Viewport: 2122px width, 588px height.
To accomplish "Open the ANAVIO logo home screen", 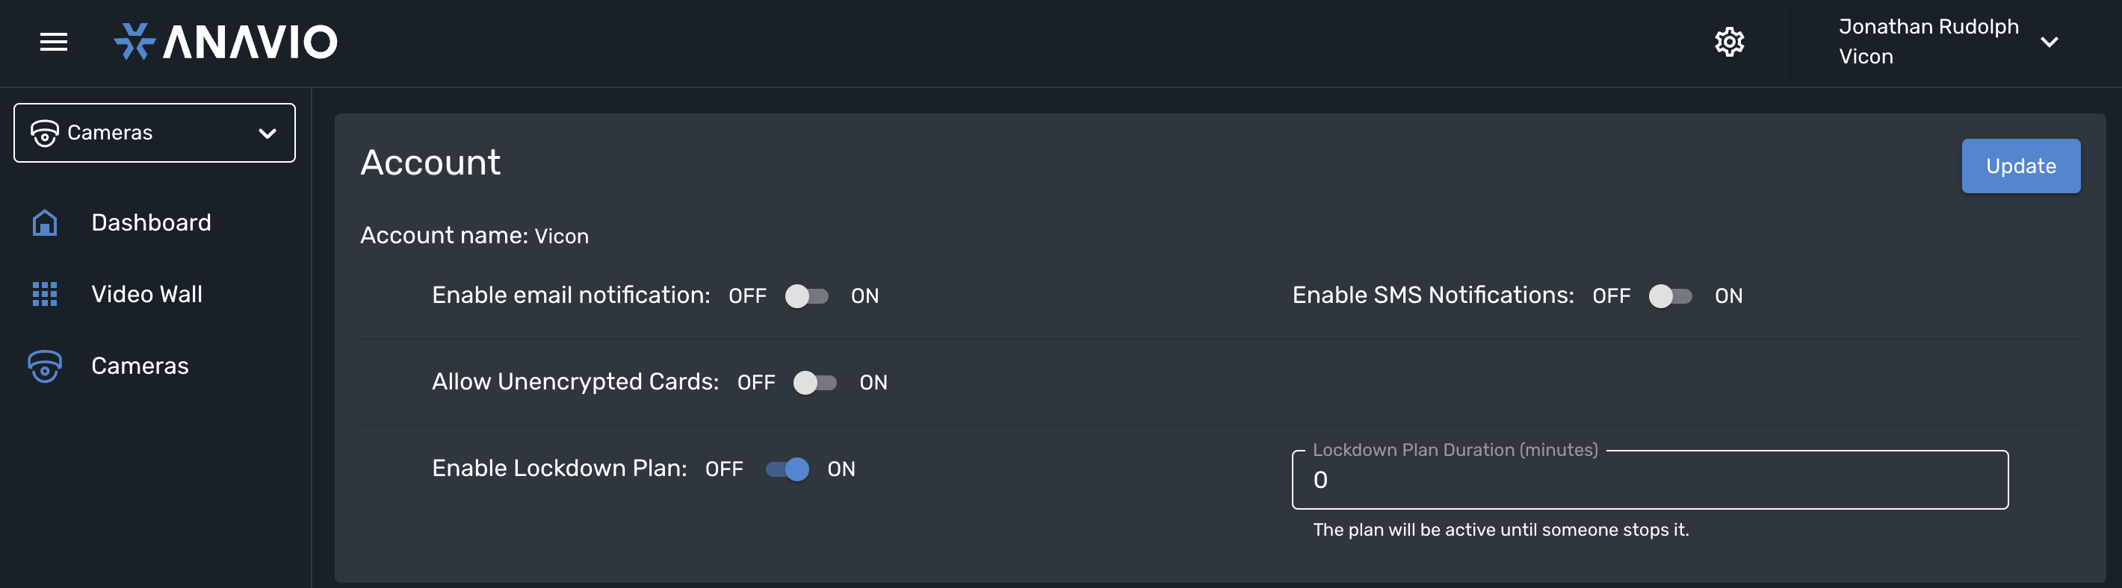I will click(226, 41).
